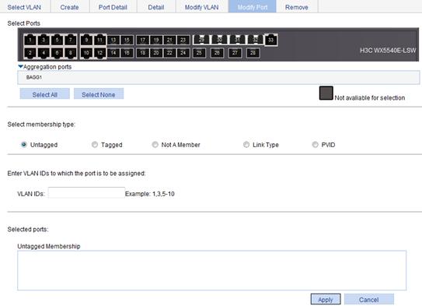Click the Select All button
Image resolution: width=422 pixels, height=306 pixels.
pos(44,95)
